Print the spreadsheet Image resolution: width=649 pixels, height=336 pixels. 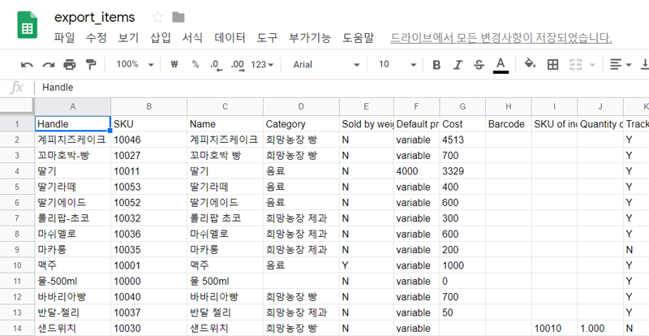coord(70,65)
